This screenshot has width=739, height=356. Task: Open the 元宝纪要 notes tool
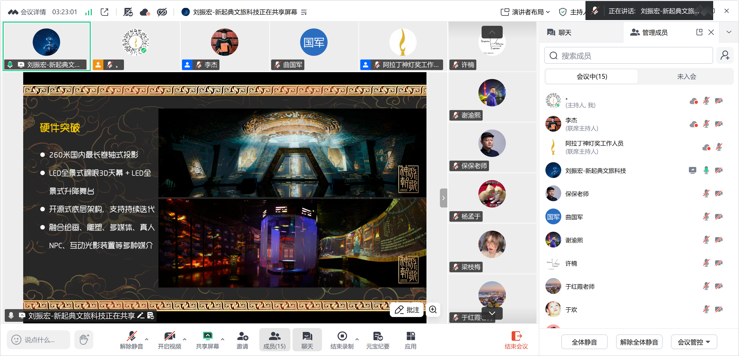point(377,340)
